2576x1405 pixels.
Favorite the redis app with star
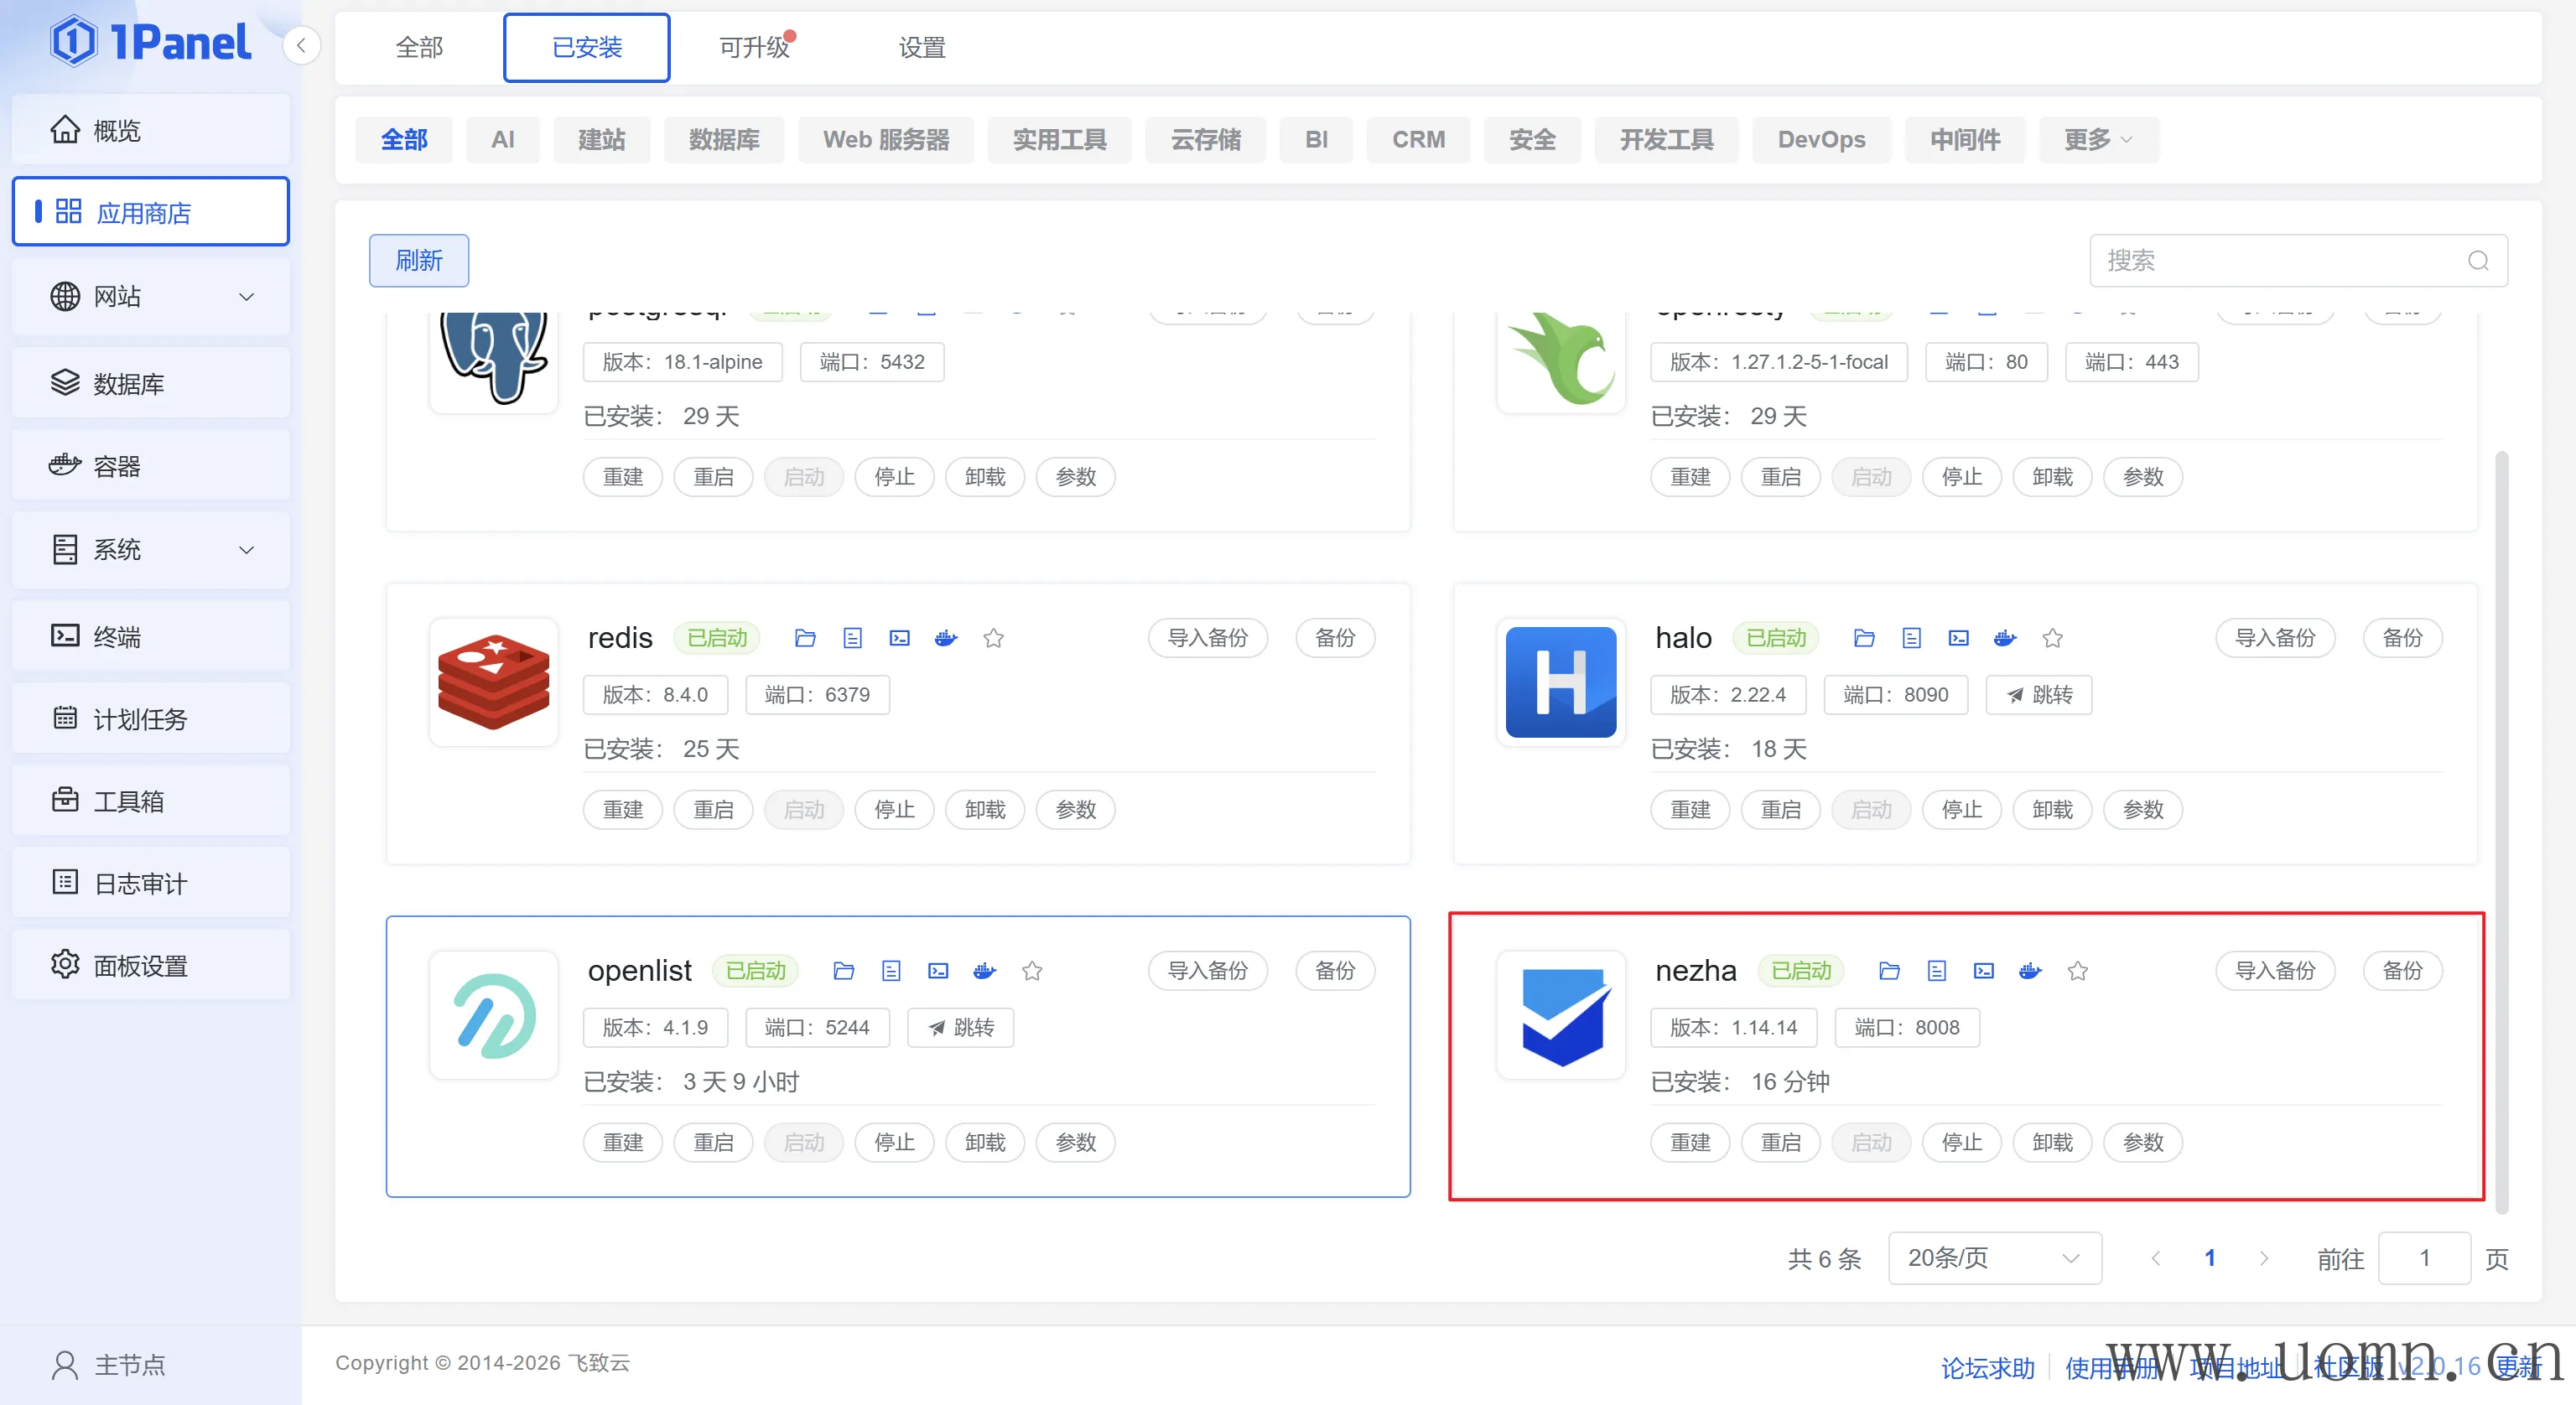coord(993,638)
